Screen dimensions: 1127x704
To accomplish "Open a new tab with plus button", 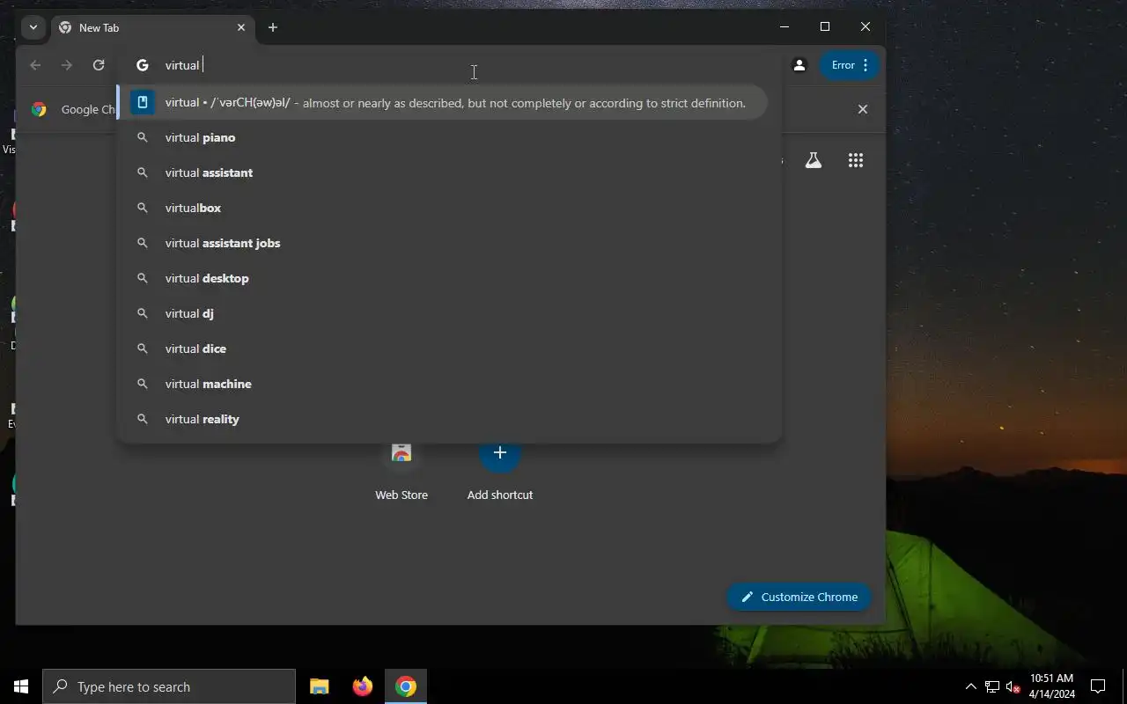I will [273, 27].
